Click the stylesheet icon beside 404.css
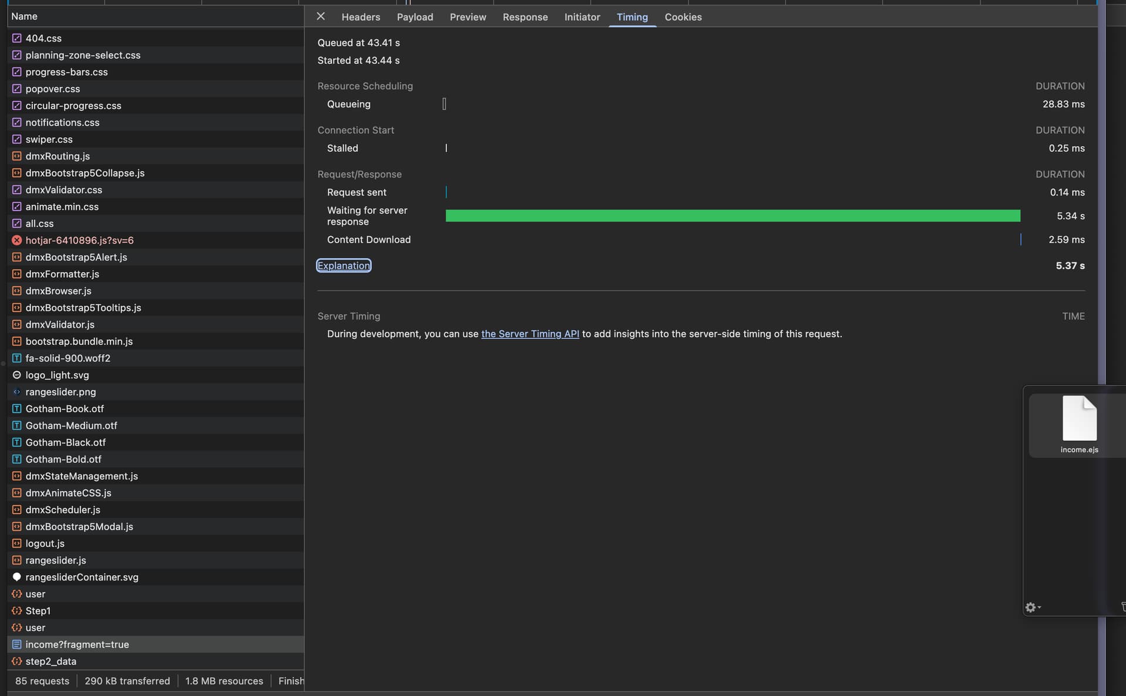This screenshot has height=696, width=1126. (16, 38)
